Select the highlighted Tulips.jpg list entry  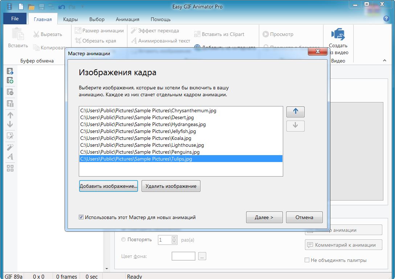(x=181, y=159)
